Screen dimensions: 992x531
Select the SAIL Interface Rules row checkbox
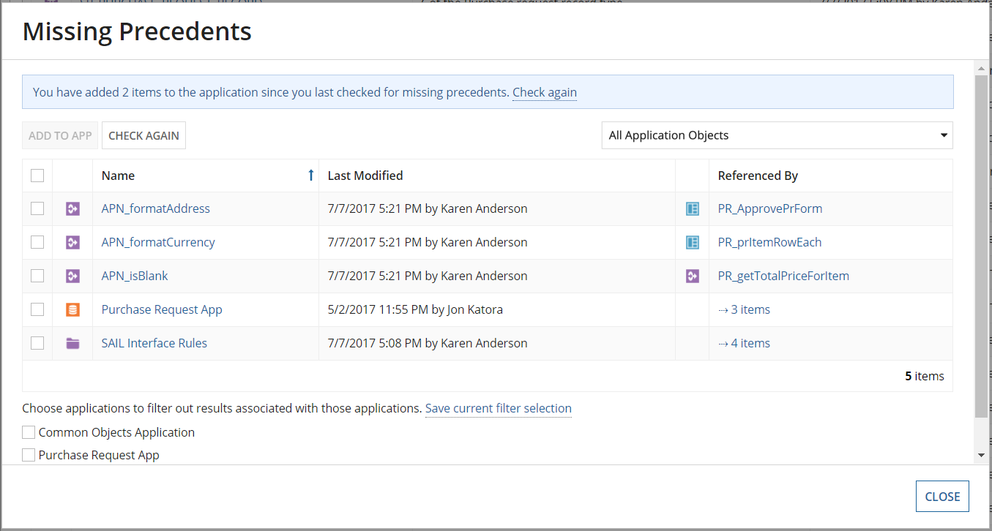(x=37, y=344)
